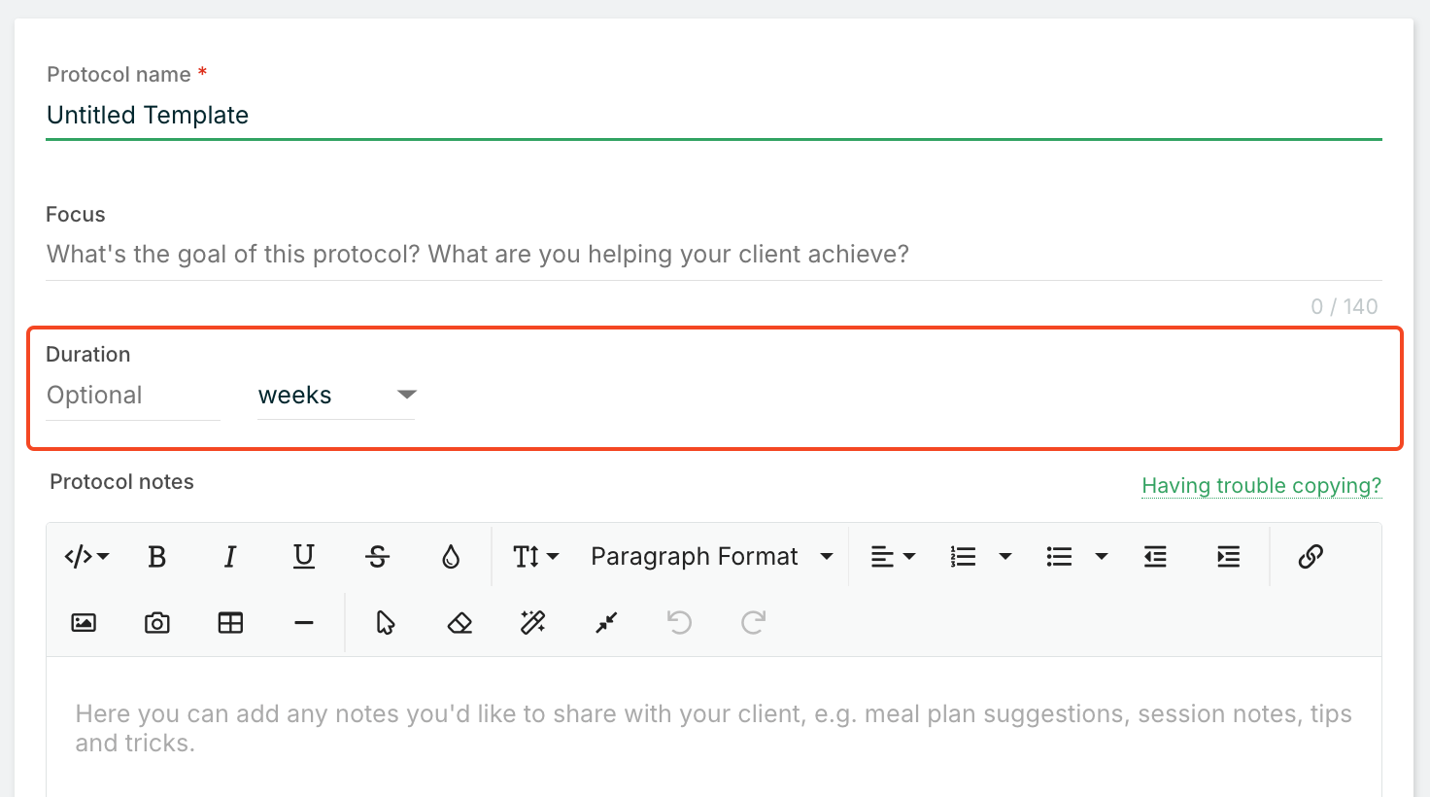The image size is (1430, 797).
Task: Expand the Paragraph Format dropdown
Action: [712, 557]
